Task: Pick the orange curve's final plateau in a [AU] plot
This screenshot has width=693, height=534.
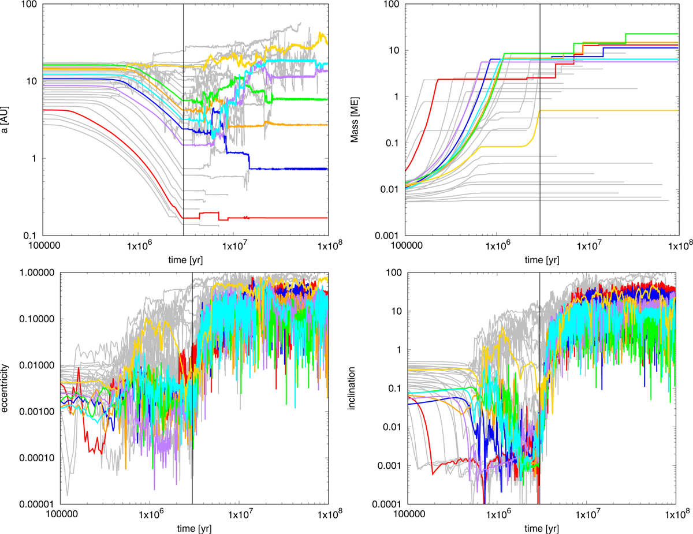Action: coord(300,125)
